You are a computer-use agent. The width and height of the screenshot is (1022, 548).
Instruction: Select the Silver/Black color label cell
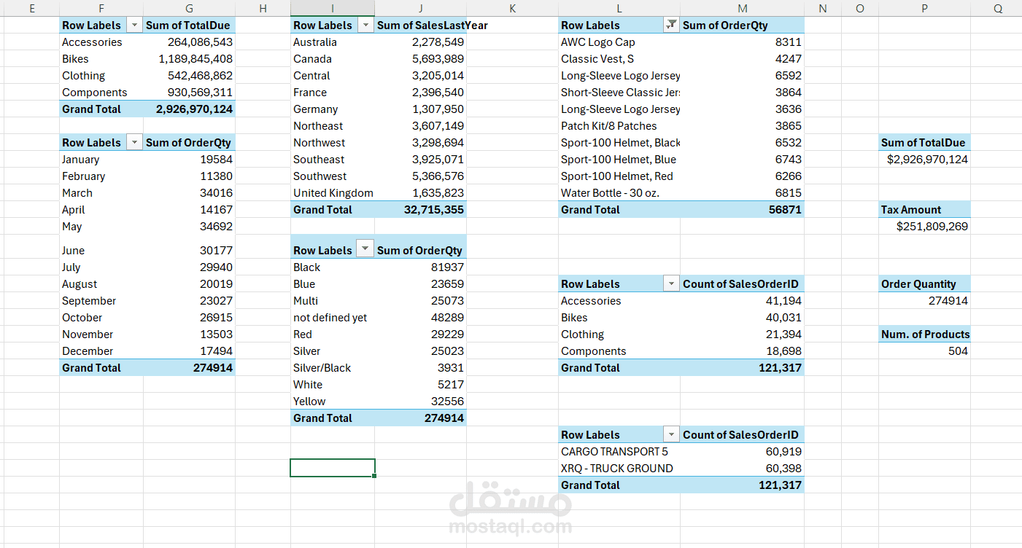322,368
